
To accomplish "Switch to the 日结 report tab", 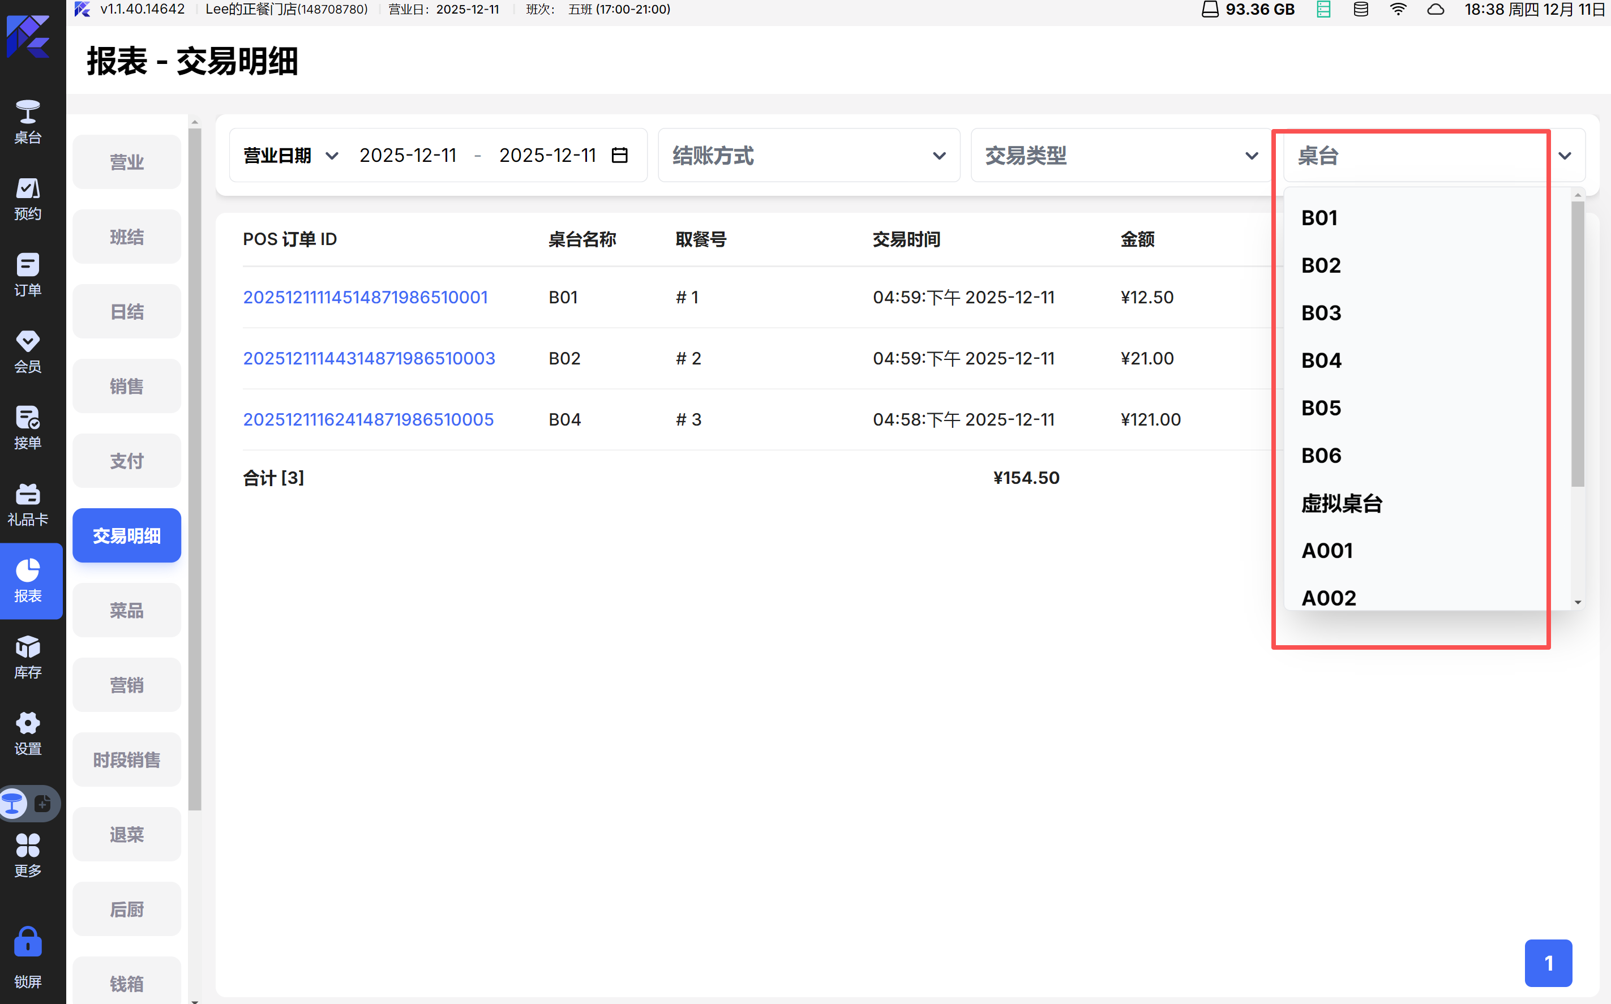I will tap(126, 311).
